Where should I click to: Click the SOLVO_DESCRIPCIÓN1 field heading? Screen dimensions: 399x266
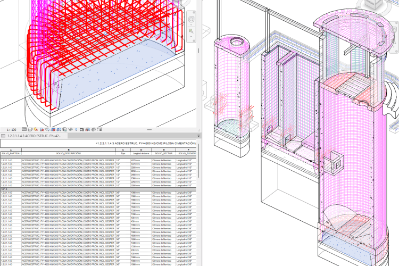(69, 154)
